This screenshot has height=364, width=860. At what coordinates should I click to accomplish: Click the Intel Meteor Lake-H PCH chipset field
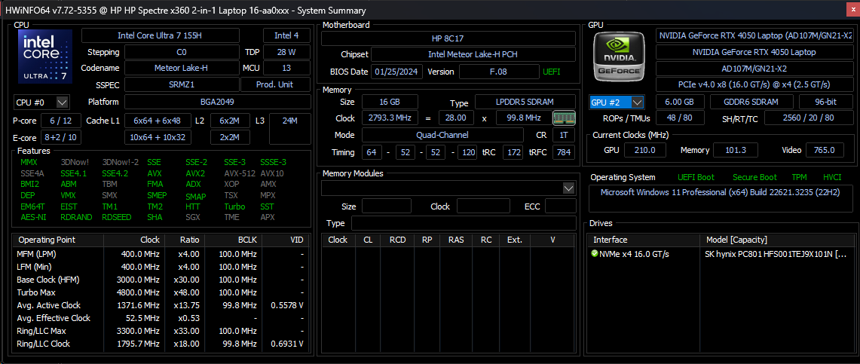pyautogui.click(x=473, y=54)
